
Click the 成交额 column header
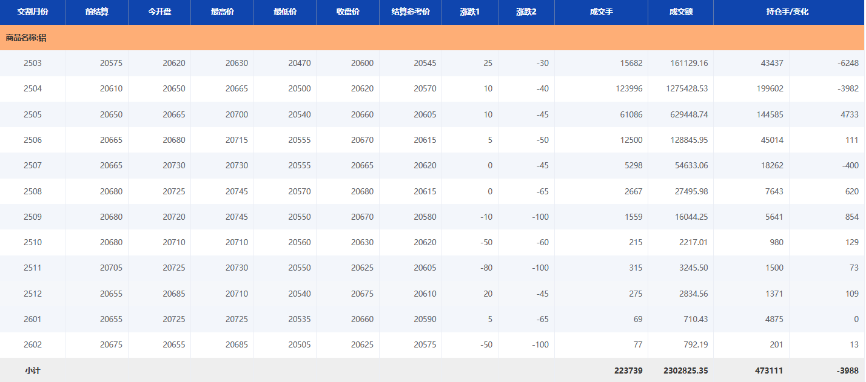click(681, 12)
